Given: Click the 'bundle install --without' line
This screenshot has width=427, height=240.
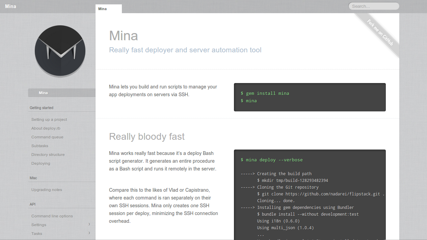Looking at the screenshot, I should pyautogui.click(x=308, y=214).
